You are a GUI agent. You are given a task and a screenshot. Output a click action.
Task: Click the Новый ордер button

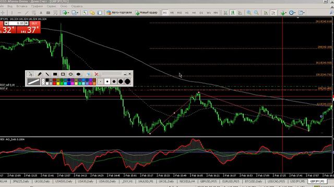(146, 12)
